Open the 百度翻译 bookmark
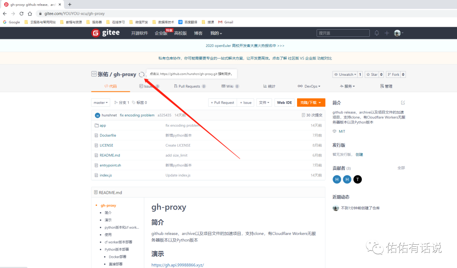This screenshot has height=268, width=457. tap(188, 22)
